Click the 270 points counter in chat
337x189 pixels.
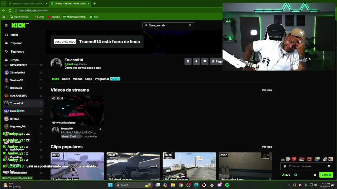coord(286,175)
